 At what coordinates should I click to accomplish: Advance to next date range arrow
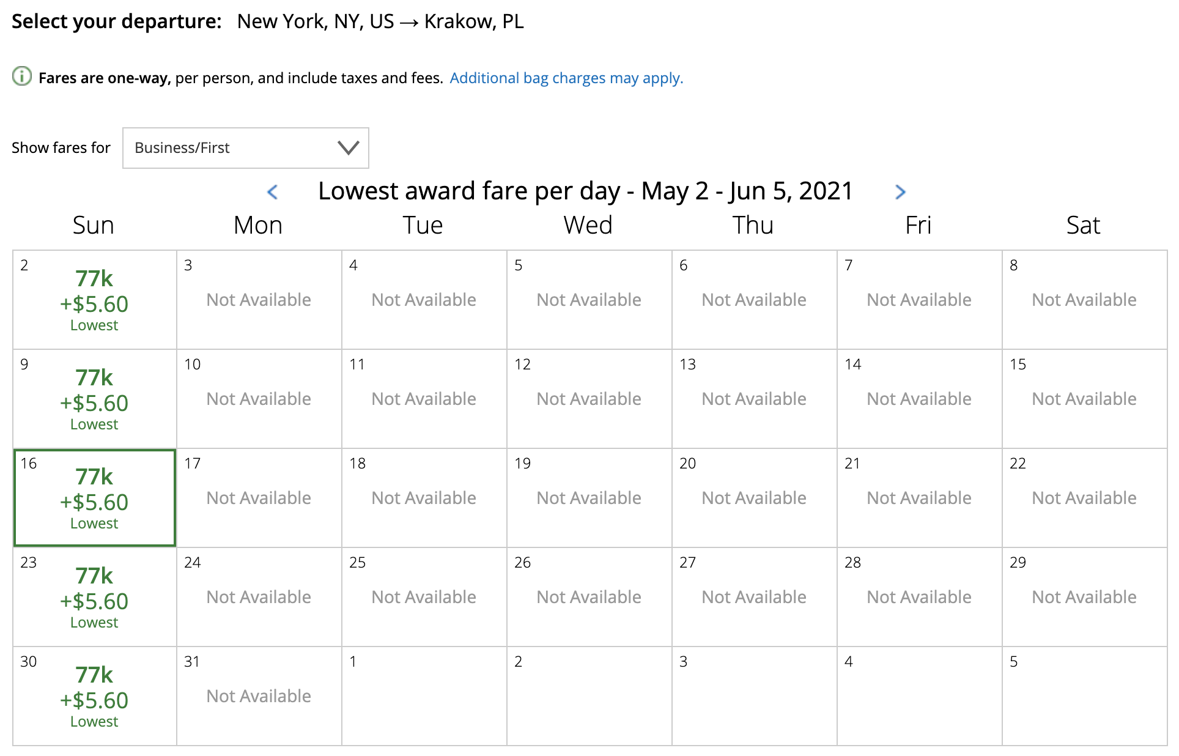(900, 192)
